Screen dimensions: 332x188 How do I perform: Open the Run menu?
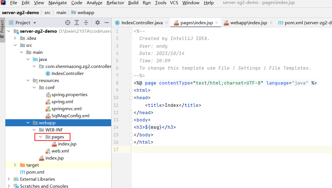(x=146, y=3)
